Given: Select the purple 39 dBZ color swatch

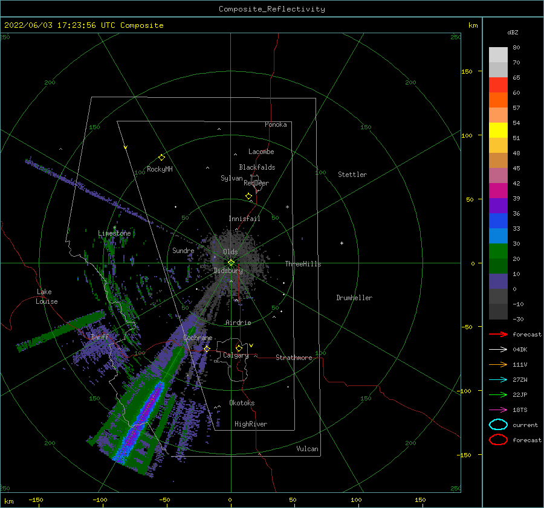Looking at the screenshot, I should click(x=498, y=205).
